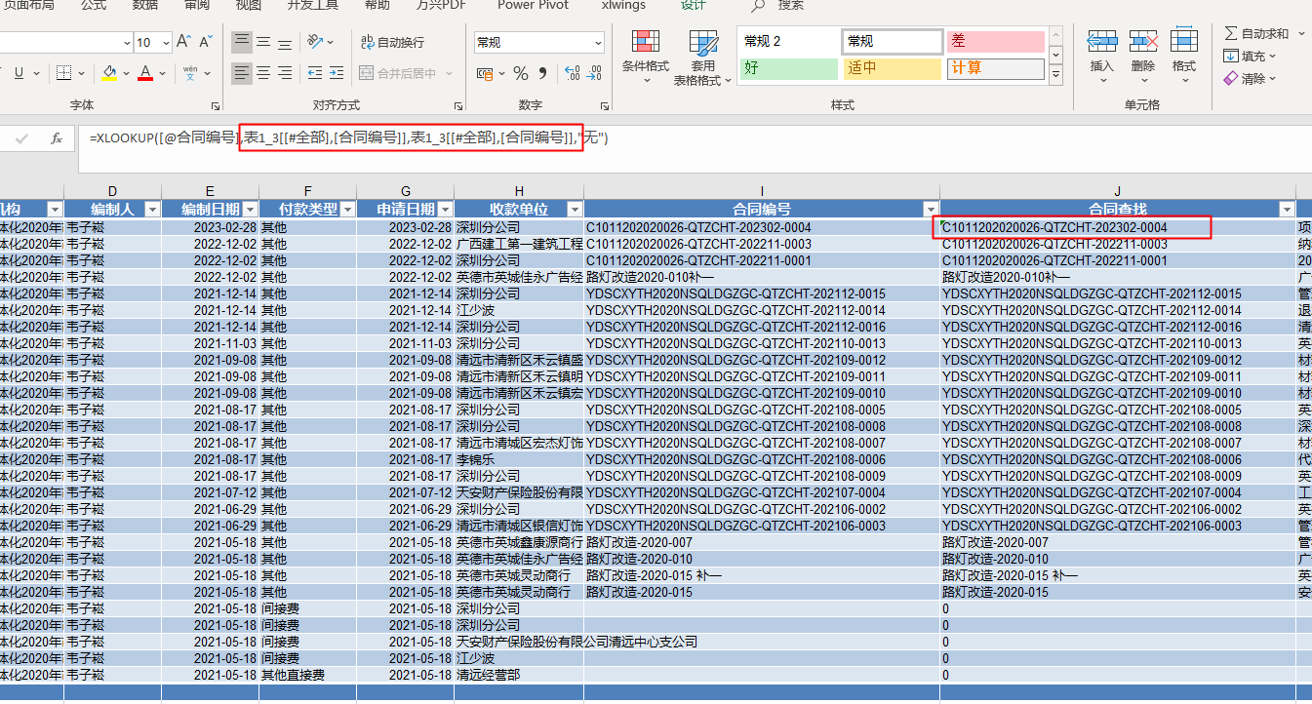Open the 编制日期 column filter
The width and height of the screenshot is (1312, 704).
(x=250, y=209)
